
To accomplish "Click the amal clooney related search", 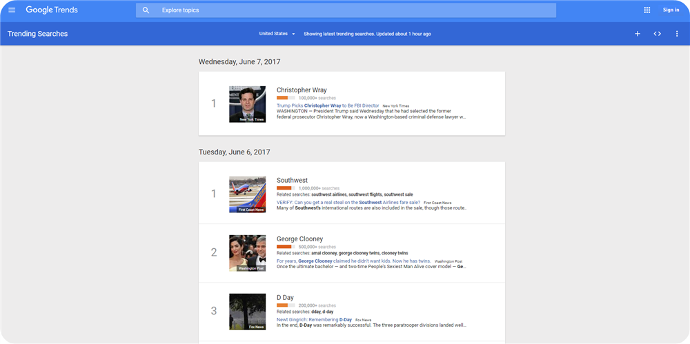I will pyautogui.click(x=324, y=254).
